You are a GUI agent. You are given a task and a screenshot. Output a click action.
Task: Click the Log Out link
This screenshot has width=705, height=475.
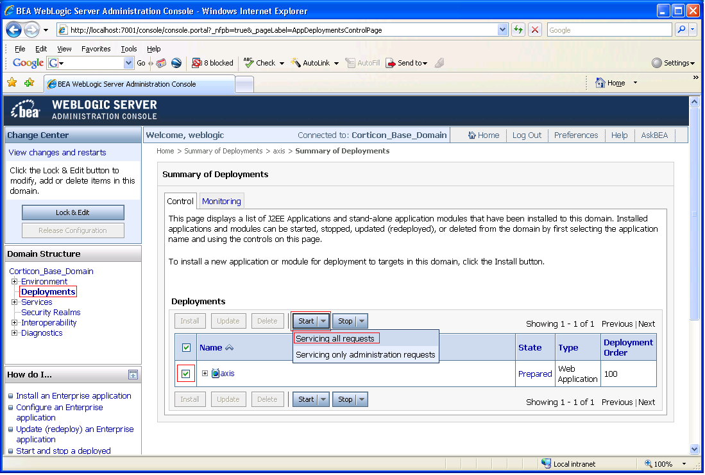tap(527, 135)
